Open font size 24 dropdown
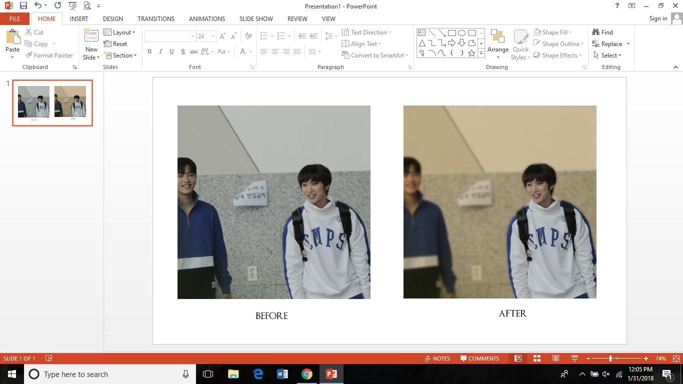Image resolution: width=683 pixels, height=384 pixels. (x=213, y=36)
